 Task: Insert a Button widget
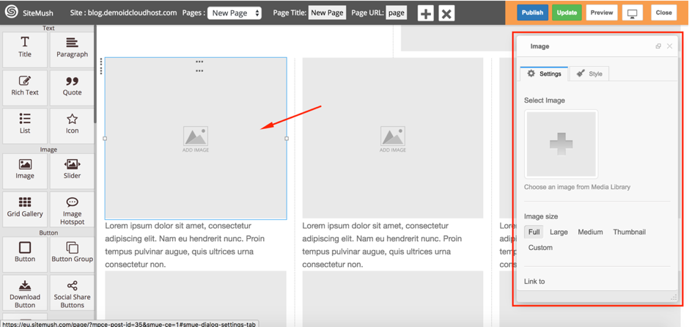click(x=25, y=254)
